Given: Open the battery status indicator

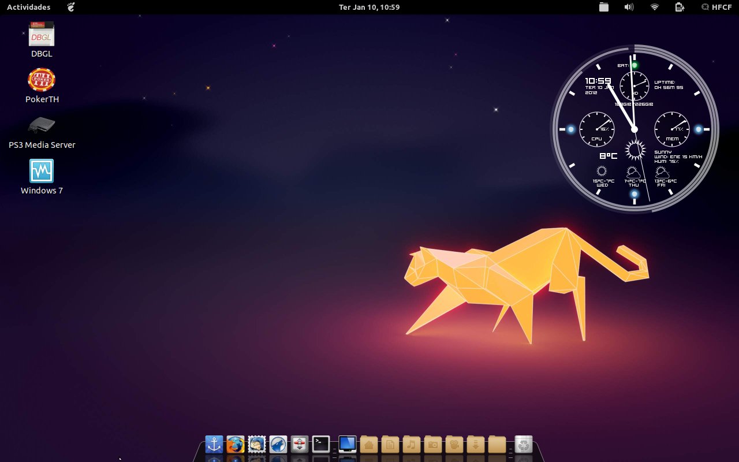Looking at the screenshot, I should 680,7.
